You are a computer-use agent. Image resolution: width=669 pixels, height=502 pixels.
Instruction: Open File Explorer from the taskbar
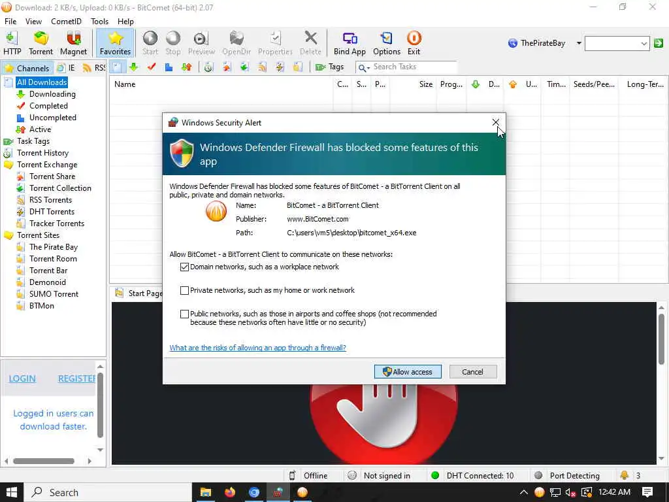click(x=206, y=492)
